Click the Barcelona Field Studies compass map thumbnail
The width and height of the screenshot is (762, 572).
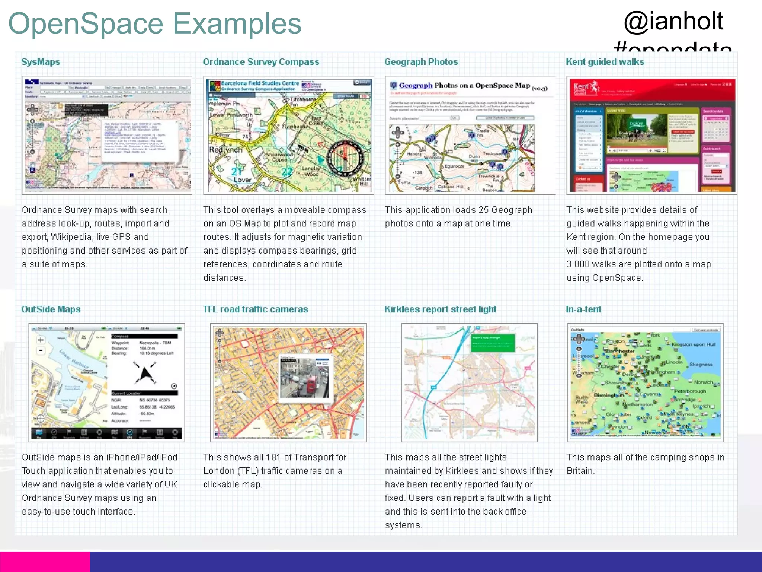click(x=288, y=135)
